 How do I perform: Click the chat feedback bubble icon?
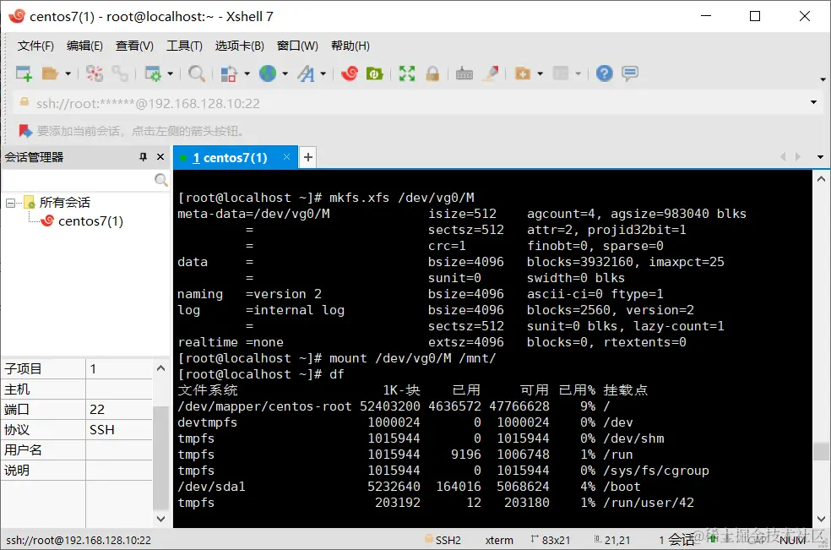pyautogui.click(x=630, y=74)
